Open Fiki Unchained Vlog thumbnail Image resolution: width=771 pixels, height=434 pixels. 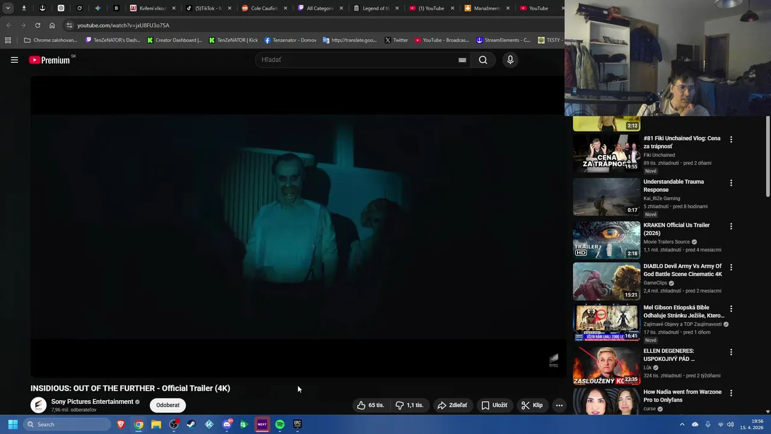pyautogui.click(x=607, y=153)
